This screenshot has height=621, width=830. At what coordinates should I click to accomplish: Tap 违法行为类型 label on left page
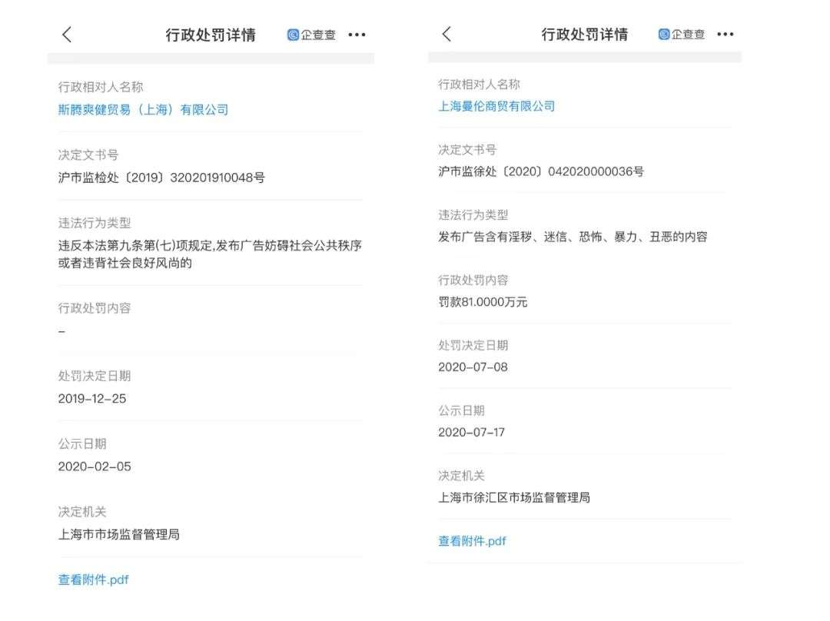coord(95,223)
